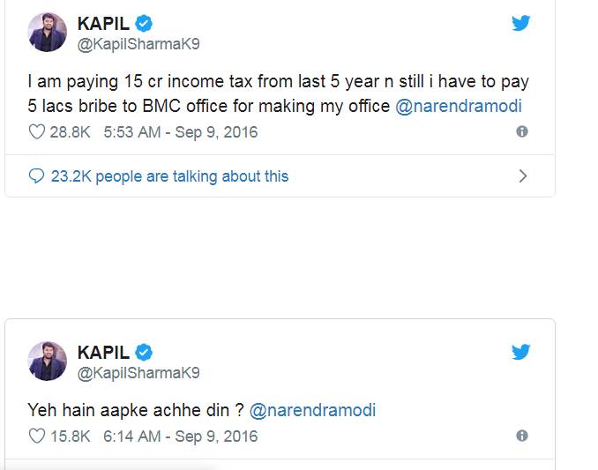Click the Twitter bird icon on second tweet

point(520,353)
